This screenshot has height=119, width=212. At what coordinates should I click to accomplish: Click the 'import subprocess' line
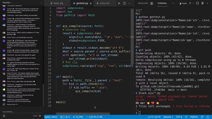(x=70, y=8)
